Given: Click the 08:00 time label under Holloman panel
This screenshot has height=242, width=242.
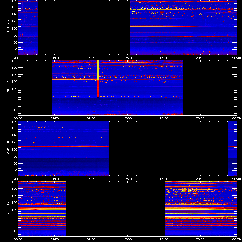Looking at the screenshot, I should [x=91, y=58].
